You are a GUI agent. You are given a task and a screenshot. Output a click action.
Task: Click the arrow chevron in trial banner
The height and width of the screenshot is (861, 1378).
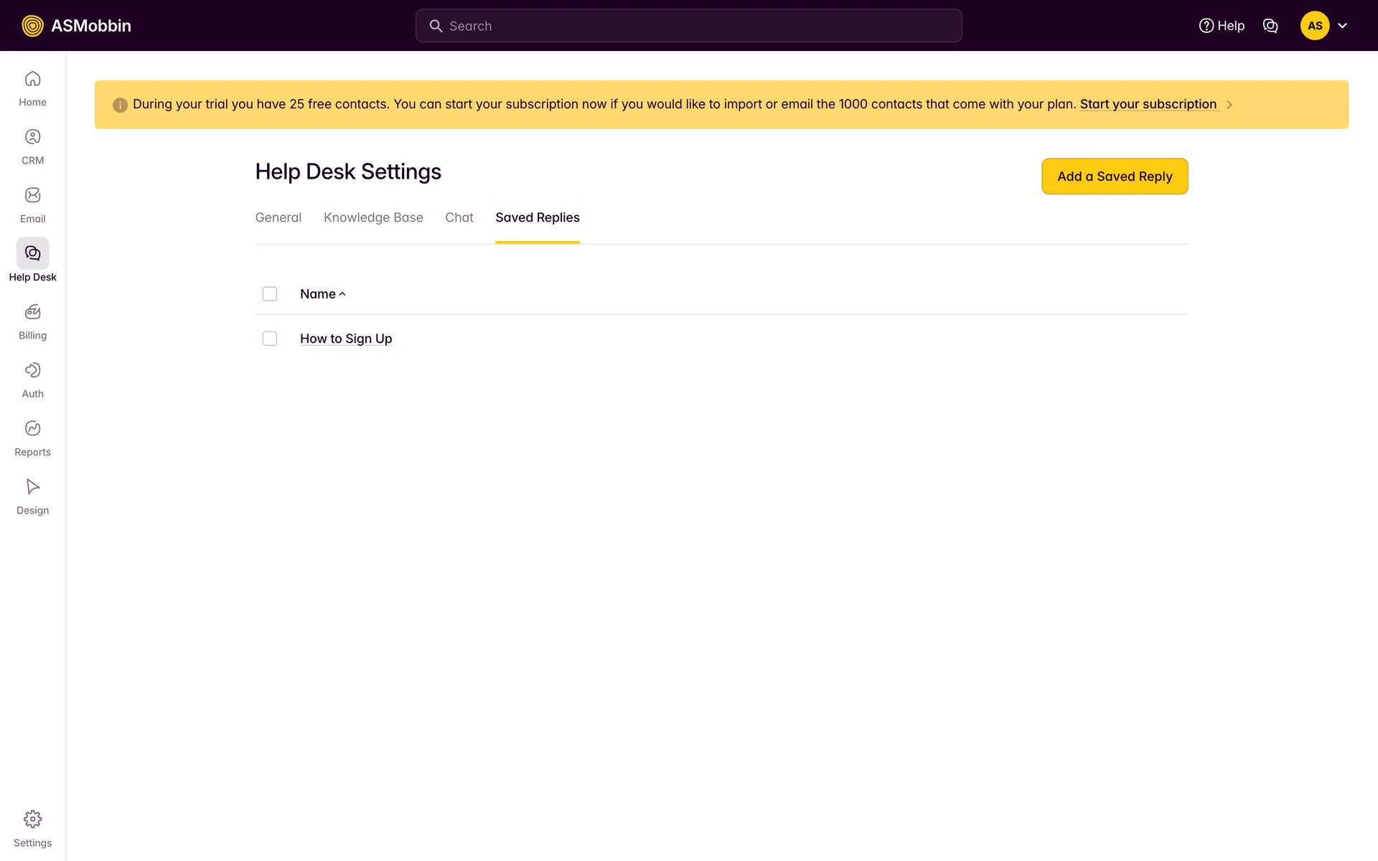[x=1229, y=105]
